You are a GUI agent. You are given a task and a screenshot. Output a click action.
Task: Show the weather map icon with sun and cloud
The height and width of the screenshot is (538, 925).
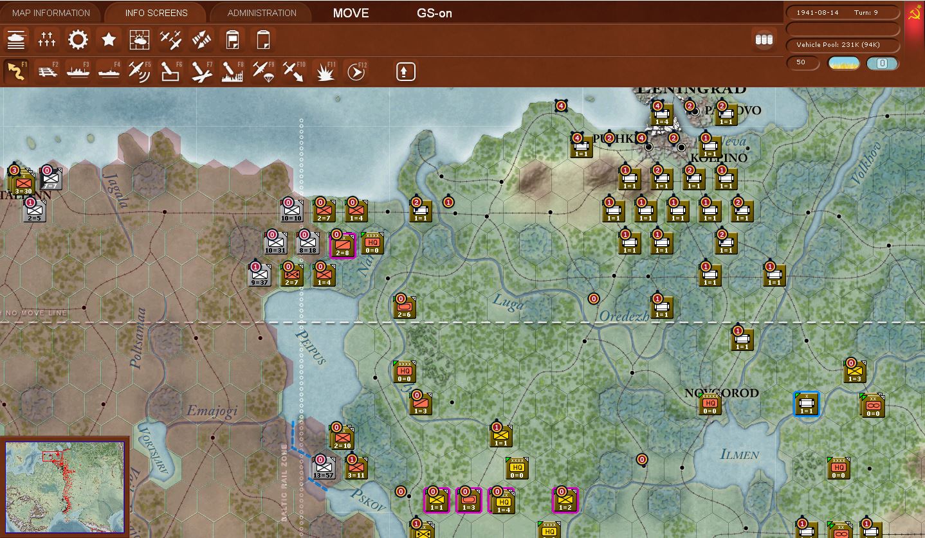click(140, 40)
